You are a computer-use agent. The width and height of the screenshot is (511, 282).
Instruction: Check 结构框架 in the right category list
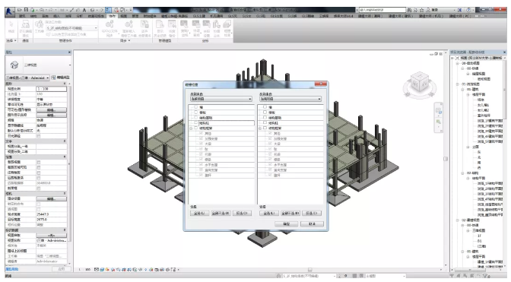(265, 128)
